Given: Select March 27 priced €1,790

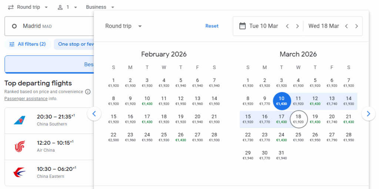Looking at the screenshot, I should click(x=332, y=137).
